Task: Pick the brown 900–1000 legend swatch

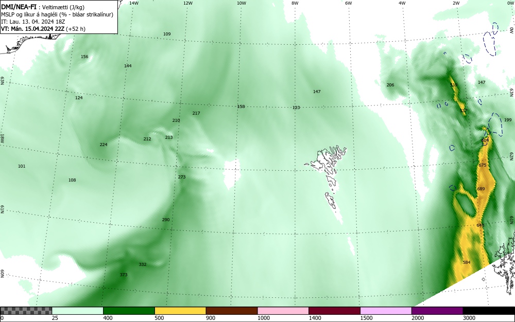Action: [232, 311]
